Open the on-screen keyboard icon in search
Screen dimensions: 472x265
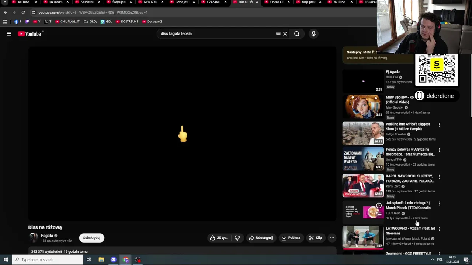(278, 34)
